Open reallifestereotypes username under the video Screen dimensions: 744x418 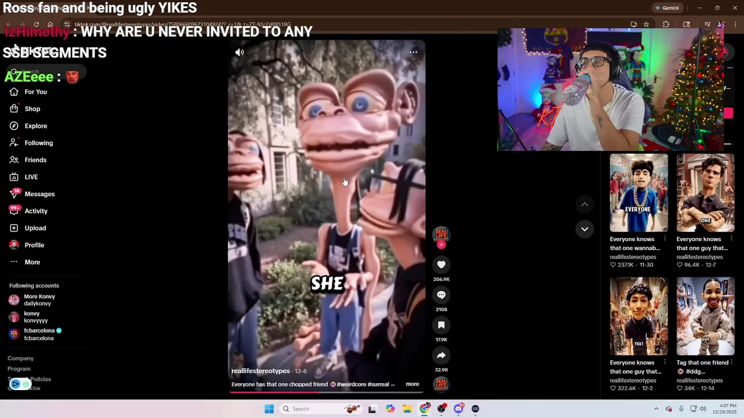[x=260, y=371]
